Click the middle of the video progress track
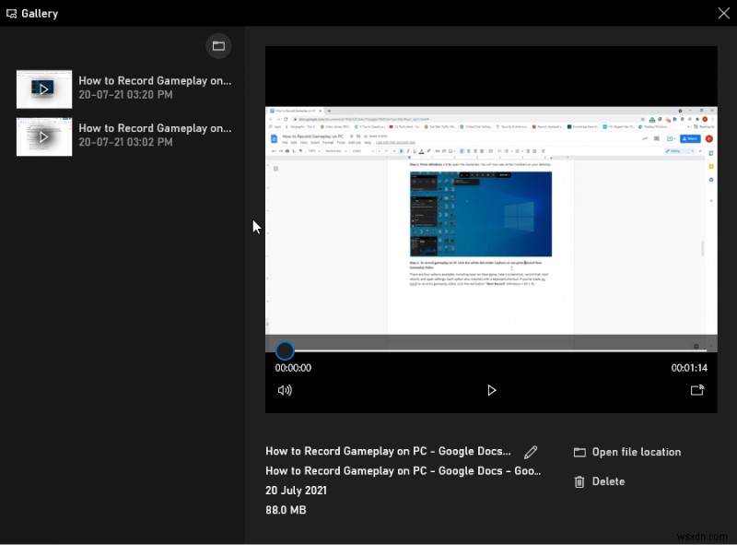Screen dimensions: 737x545 click(x=491, y=350)
